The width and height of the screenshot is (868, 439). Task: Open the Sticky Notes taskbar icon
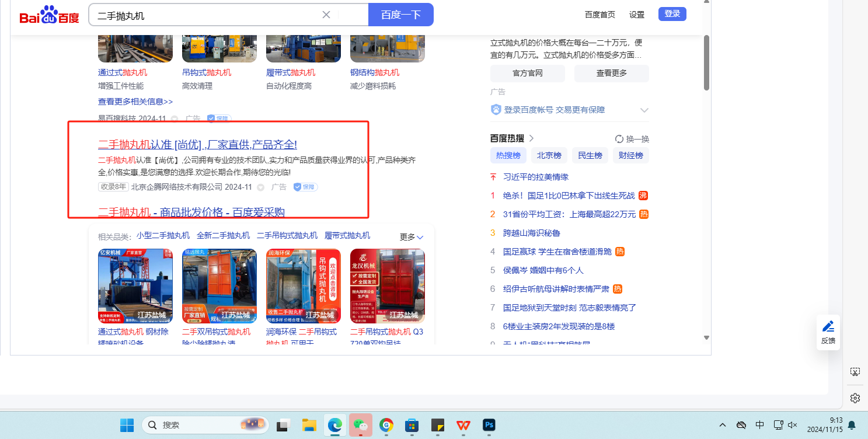click(x=438, y=425)
